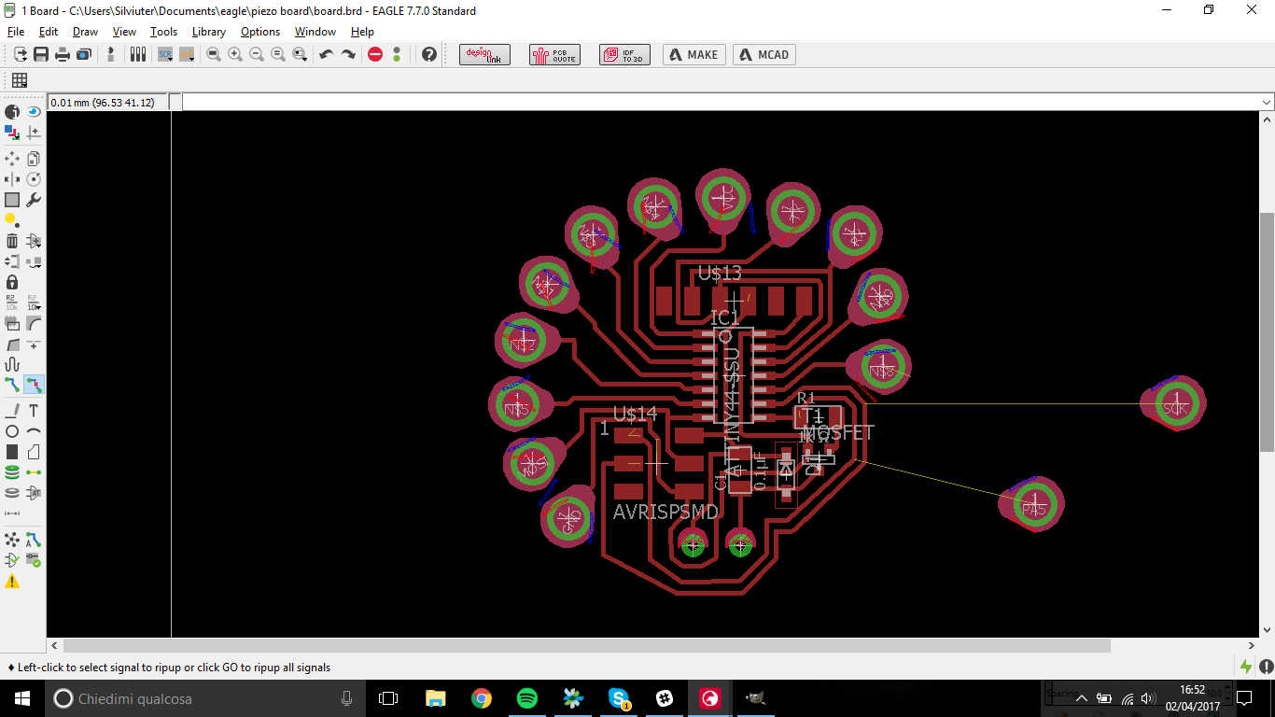Zoom to fit the board

pos(214,54)
